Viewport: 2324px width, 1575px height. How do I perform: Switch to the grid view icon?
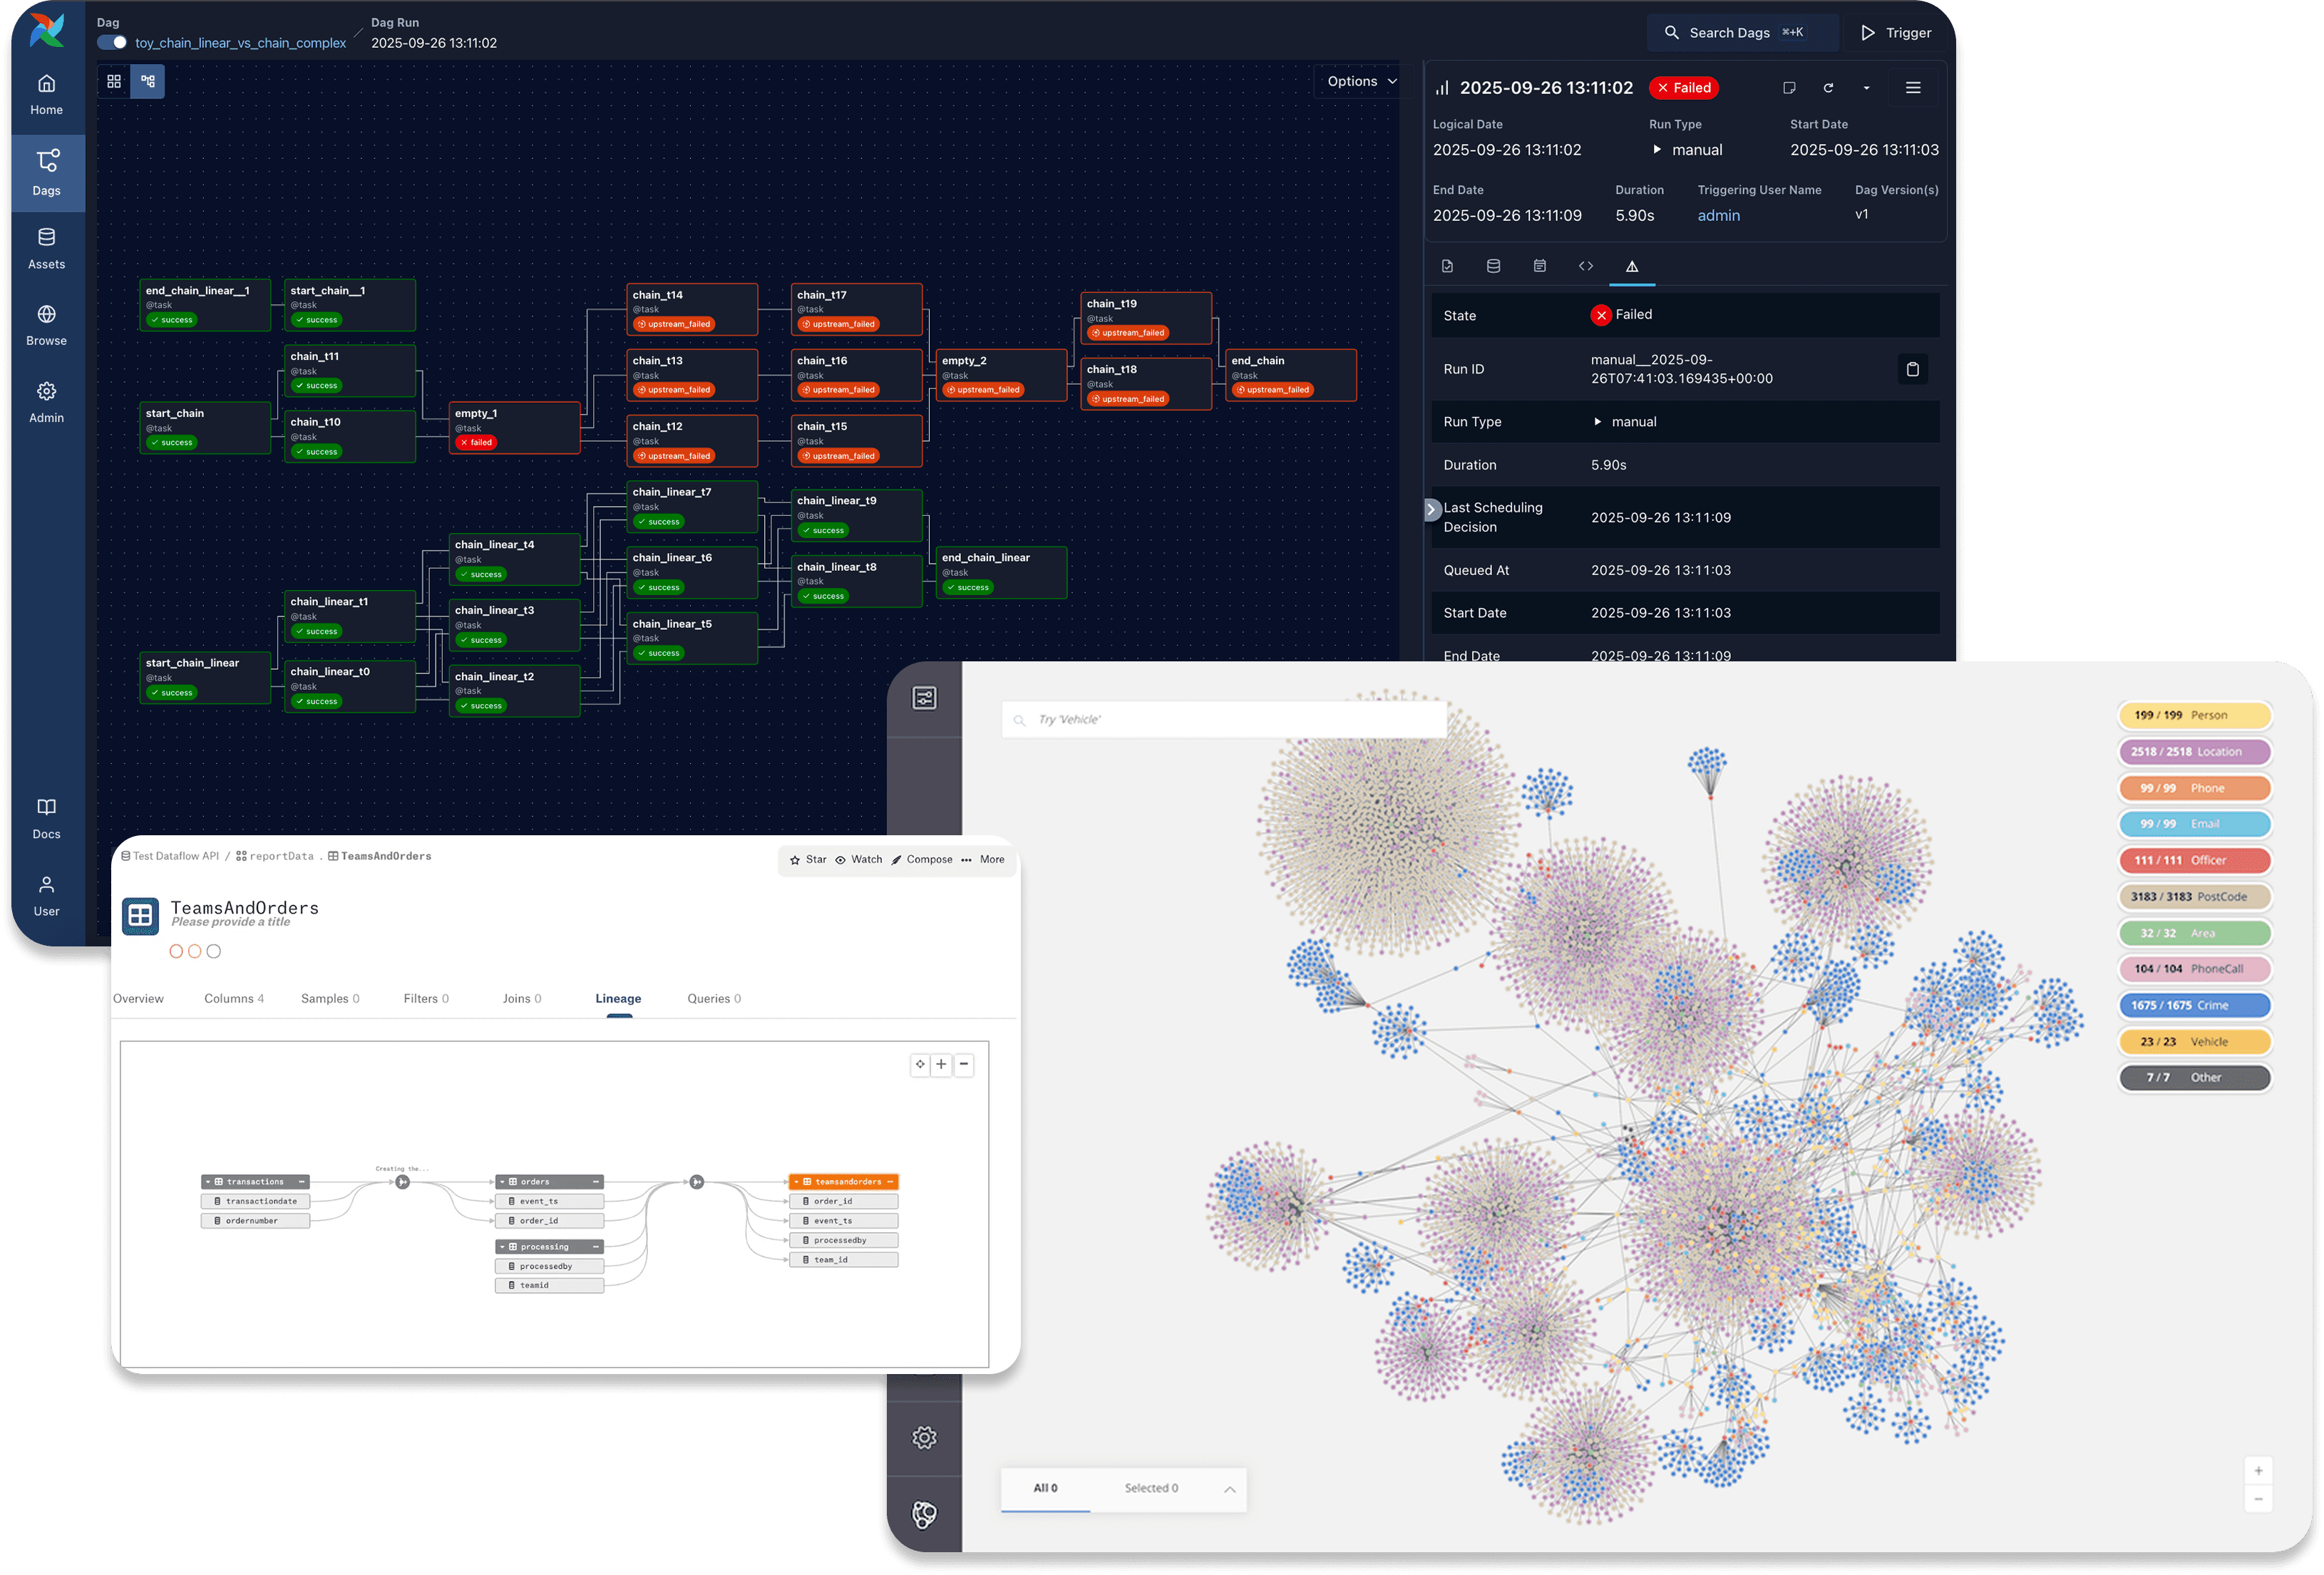click(x=114, y=81)
